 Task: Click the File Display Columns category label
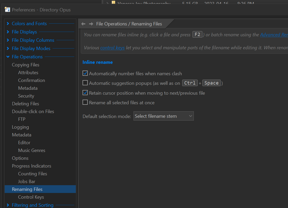(33, 40)
